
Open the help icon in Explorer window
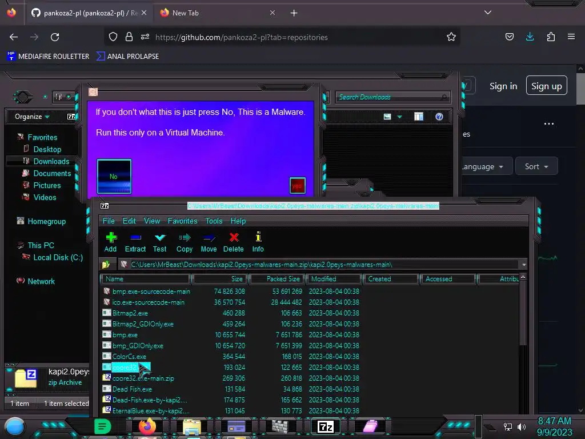point(439,117)
